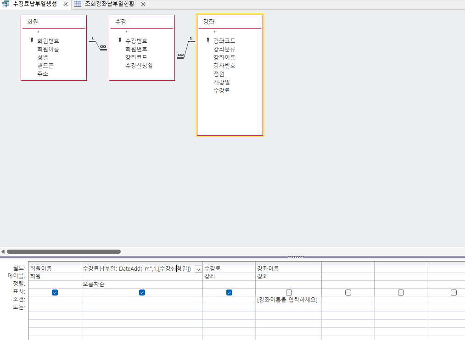Close the 조회강좌납부일현황 tab
The image size is (465, 340).
(x=143, y=4)
